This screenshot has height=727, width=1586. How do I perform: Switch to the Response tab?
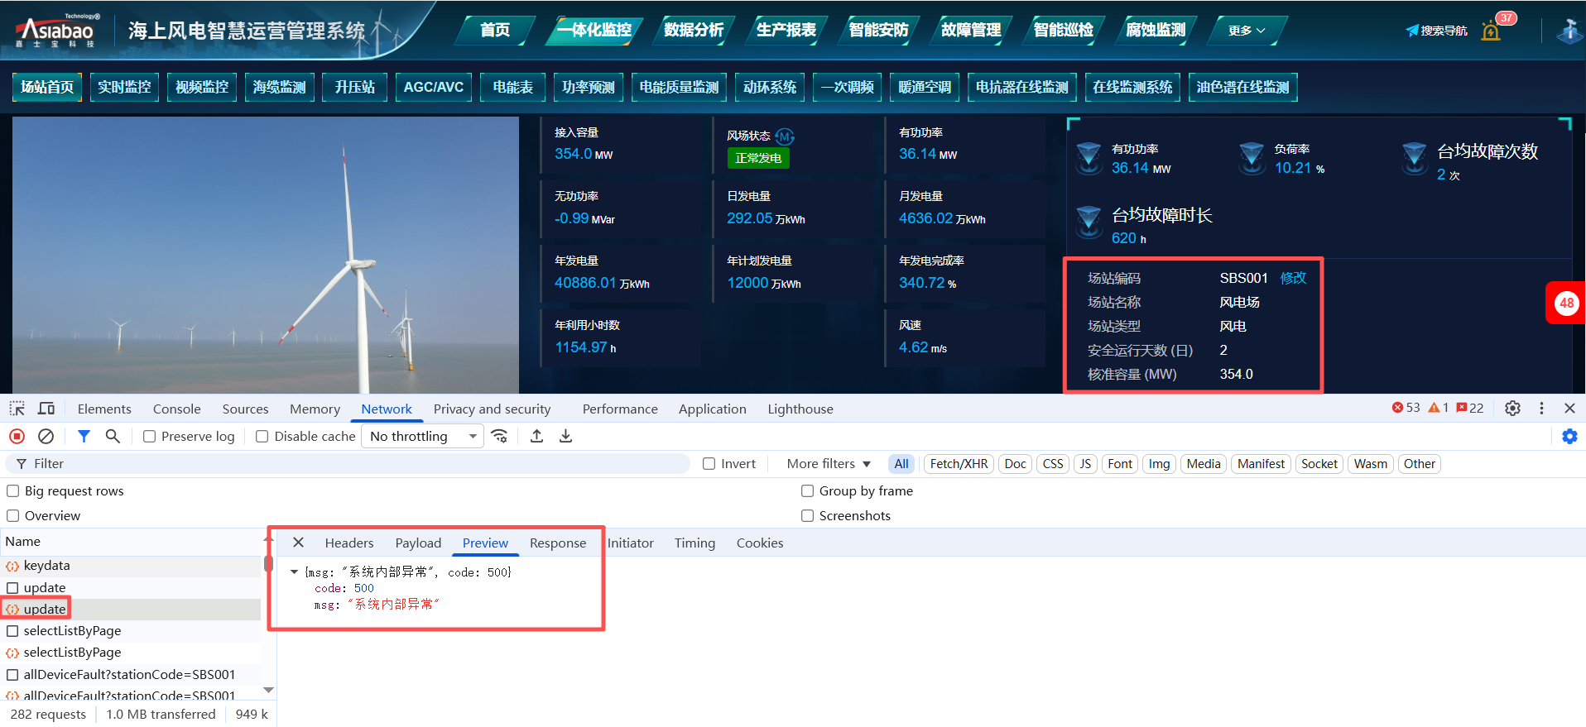557,543
